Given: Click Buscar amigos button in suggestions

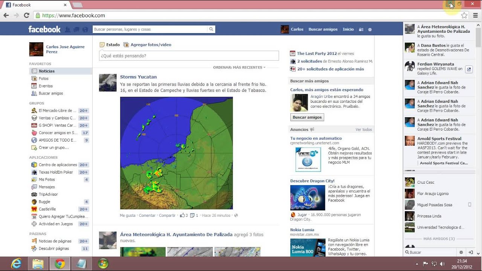Looking at the screenshot, I should click(x=307, y=117).
